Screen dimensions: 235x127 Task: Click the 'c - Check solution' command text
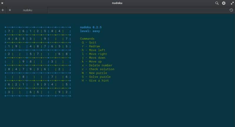point(98,69)
